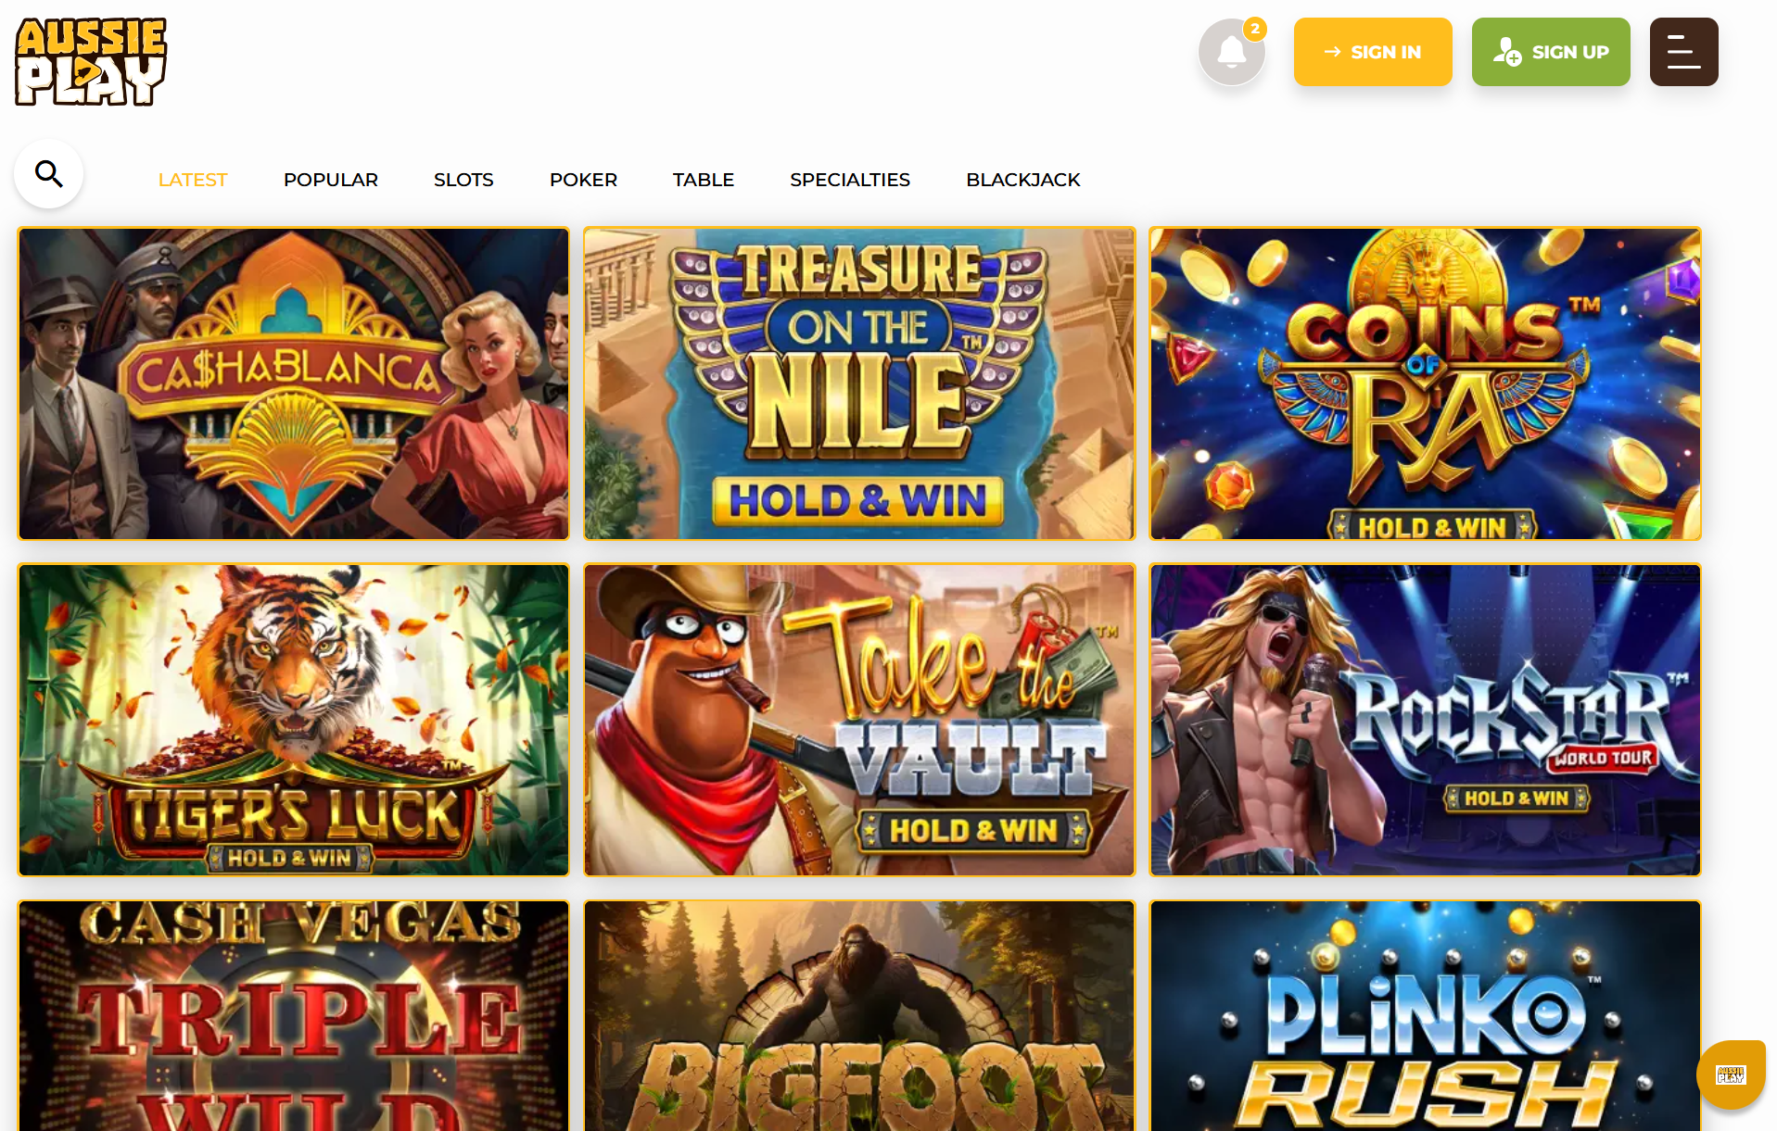Open the floating Aussie Play chat widget

(1731, 1074)
